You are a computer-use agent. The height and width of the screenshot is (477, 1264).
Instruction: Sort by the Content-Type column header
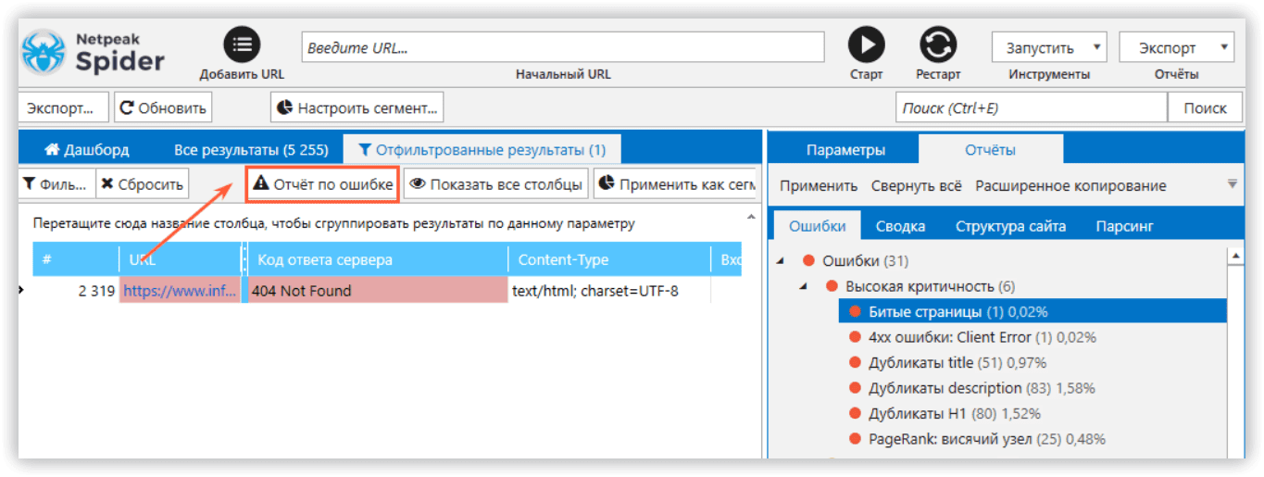609,260
